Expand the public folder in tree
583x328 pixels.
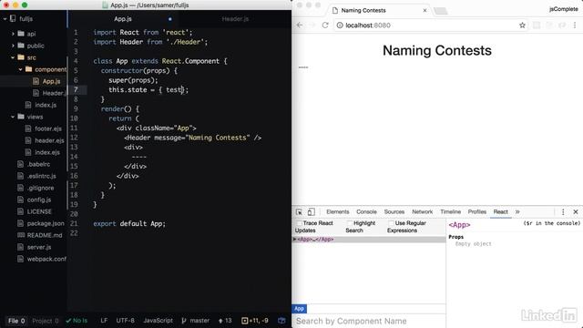click(x=13, y=46)
